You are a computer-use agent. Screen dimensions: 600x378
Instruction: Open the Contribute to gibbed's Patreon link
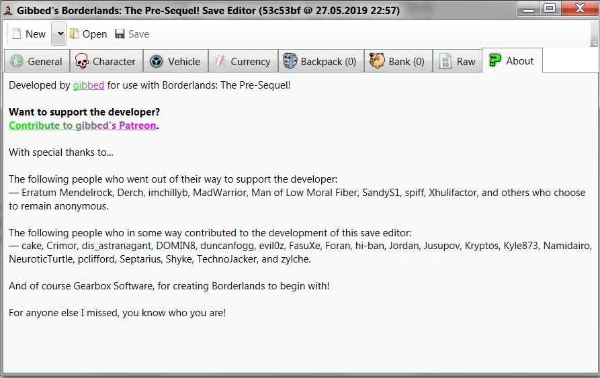(x=83, y=126)
